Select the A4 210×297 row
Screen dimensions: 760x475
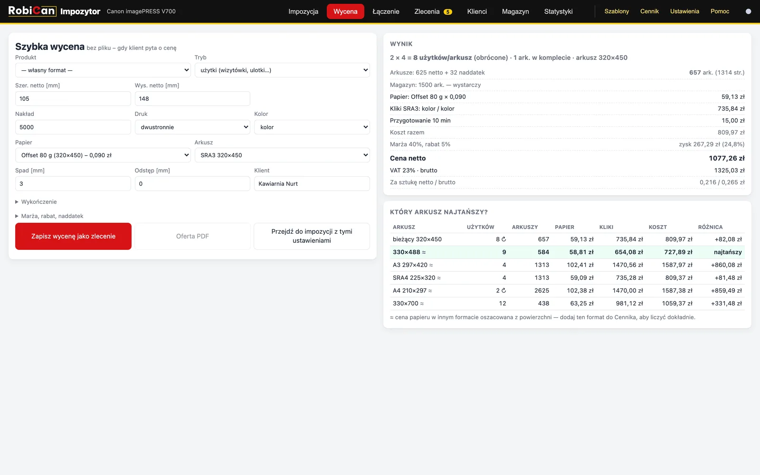[x=567, y=291]
